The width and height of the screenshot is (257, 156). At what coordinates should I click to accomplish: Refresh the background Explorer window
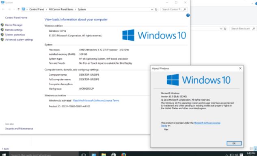click(225, 29)
